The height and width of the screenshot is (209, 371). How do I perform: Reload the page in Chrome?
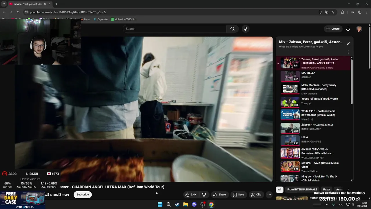click(x=18, y=12)
